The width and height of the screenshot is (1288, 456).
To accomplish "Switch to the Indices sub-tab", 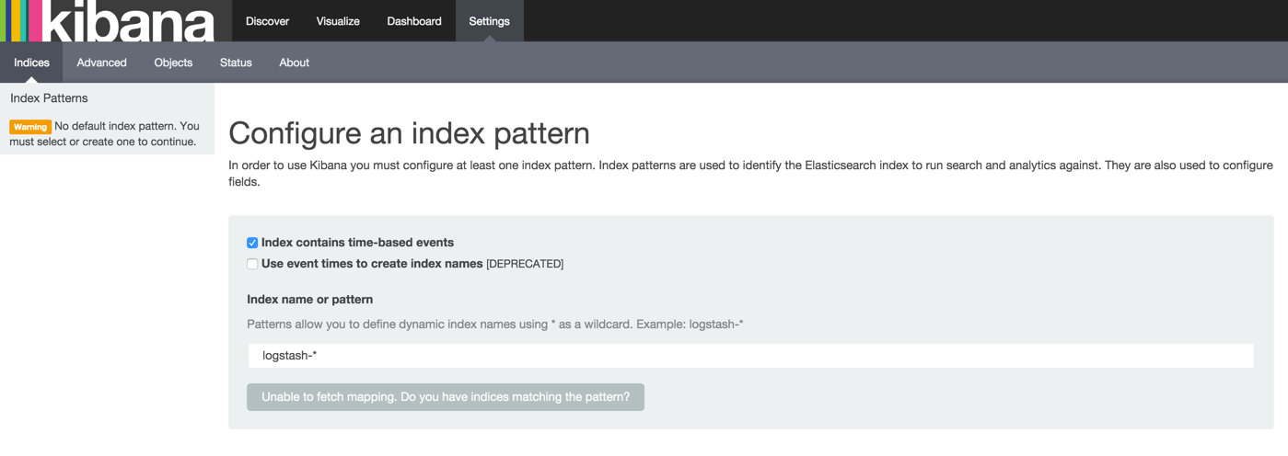I will pos(31,63).
